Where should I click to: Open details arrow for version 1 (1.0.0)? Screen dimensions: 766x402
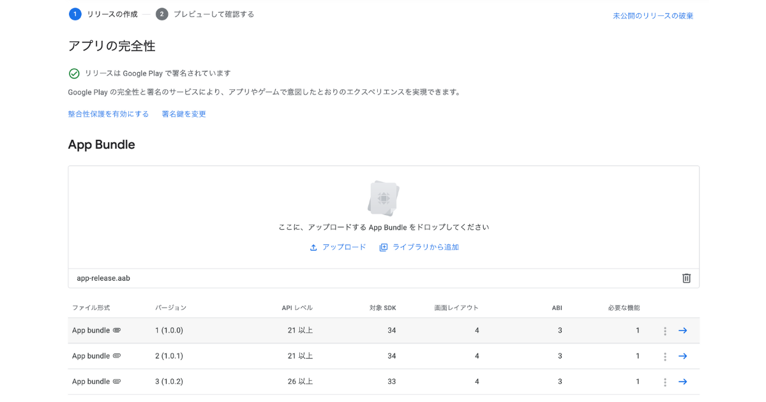click(x=683, y=331)
